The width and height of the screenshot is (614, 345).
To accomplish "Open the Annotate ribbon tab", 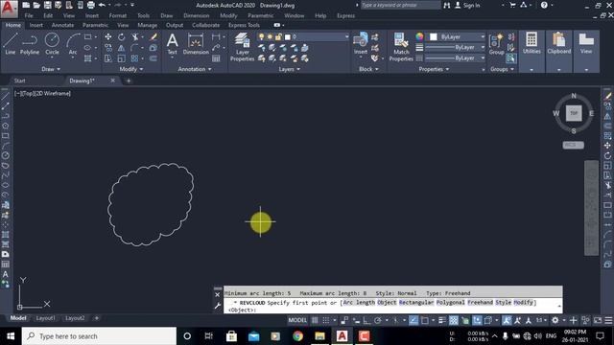I will point(62,25).
